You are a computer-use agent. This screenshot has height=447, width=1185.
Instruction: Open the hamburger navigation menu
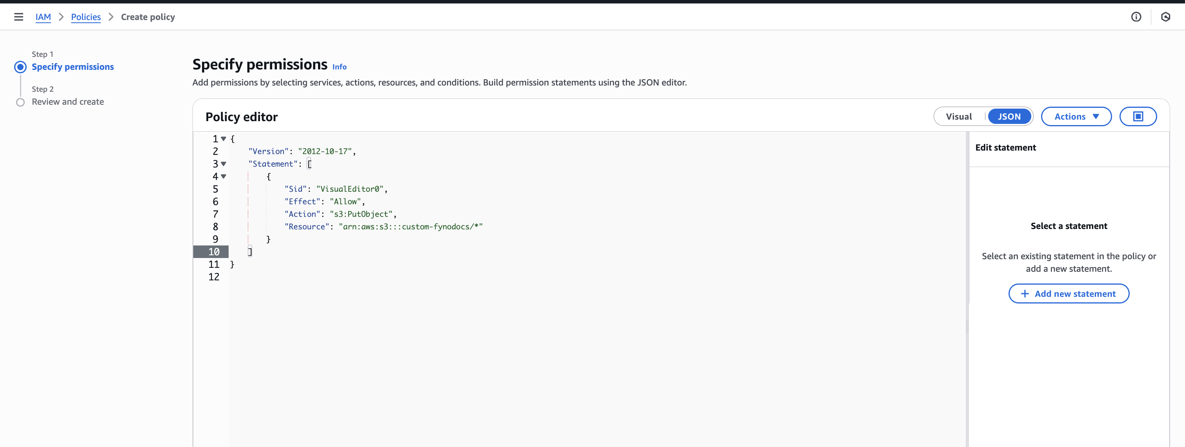[x=18, y=17]
